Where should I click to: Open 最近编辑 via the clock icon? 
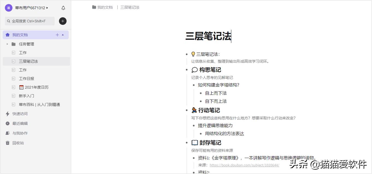click(x=7, y=123)
